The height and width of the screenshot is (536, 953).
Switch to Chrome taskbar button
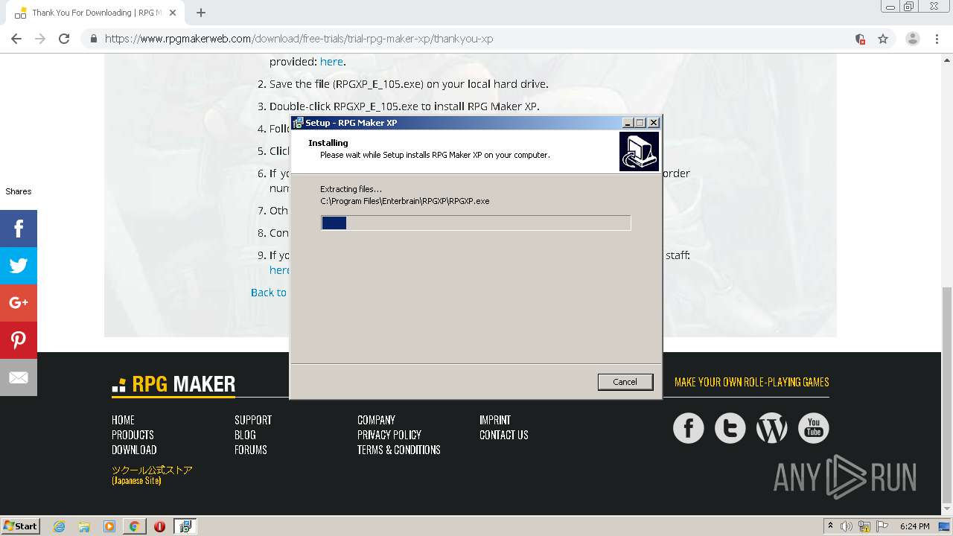pos(134,526)
